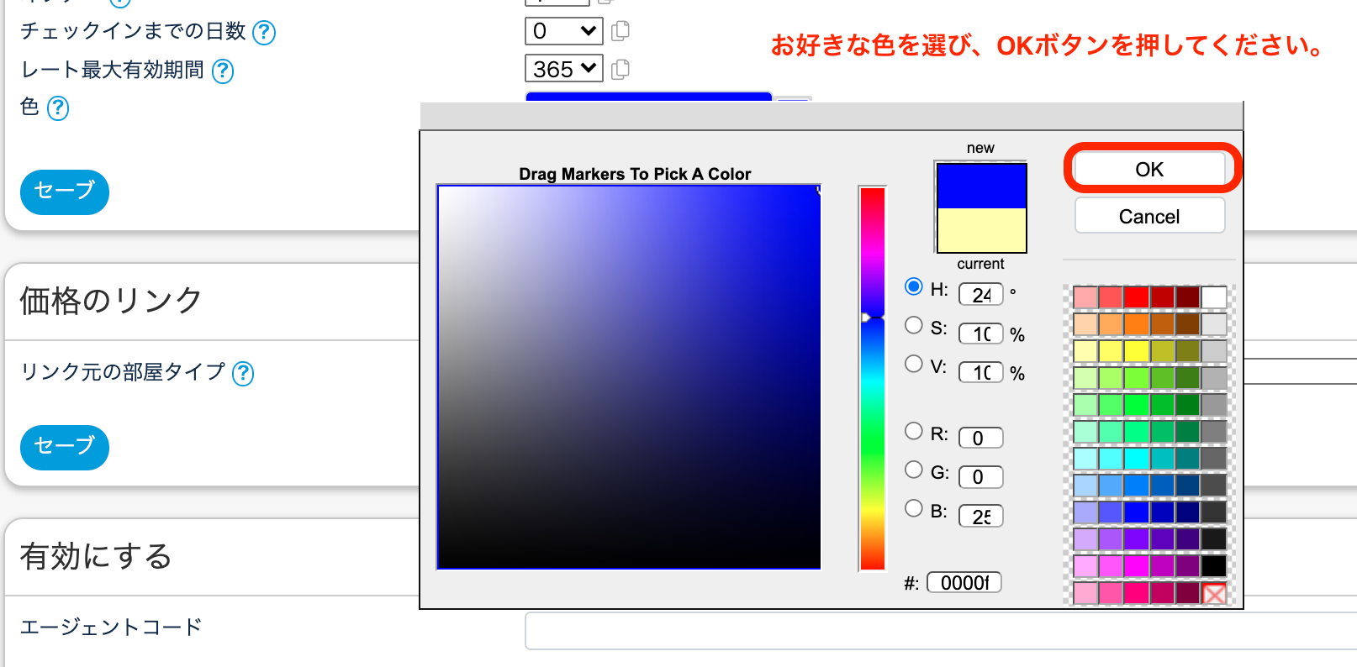The image size is (1357, 667).
Task: Cancel the color picker dialog
Action: (1149, 217)
